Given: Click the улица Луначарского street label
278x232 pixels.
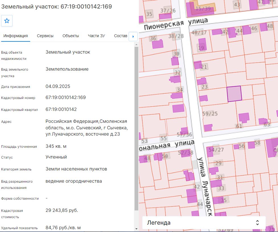Looking at the screenshot, I should (205, 186).
